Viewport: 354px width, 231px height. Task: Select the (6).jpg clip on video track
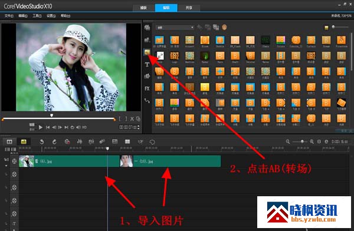coord(69,161)
